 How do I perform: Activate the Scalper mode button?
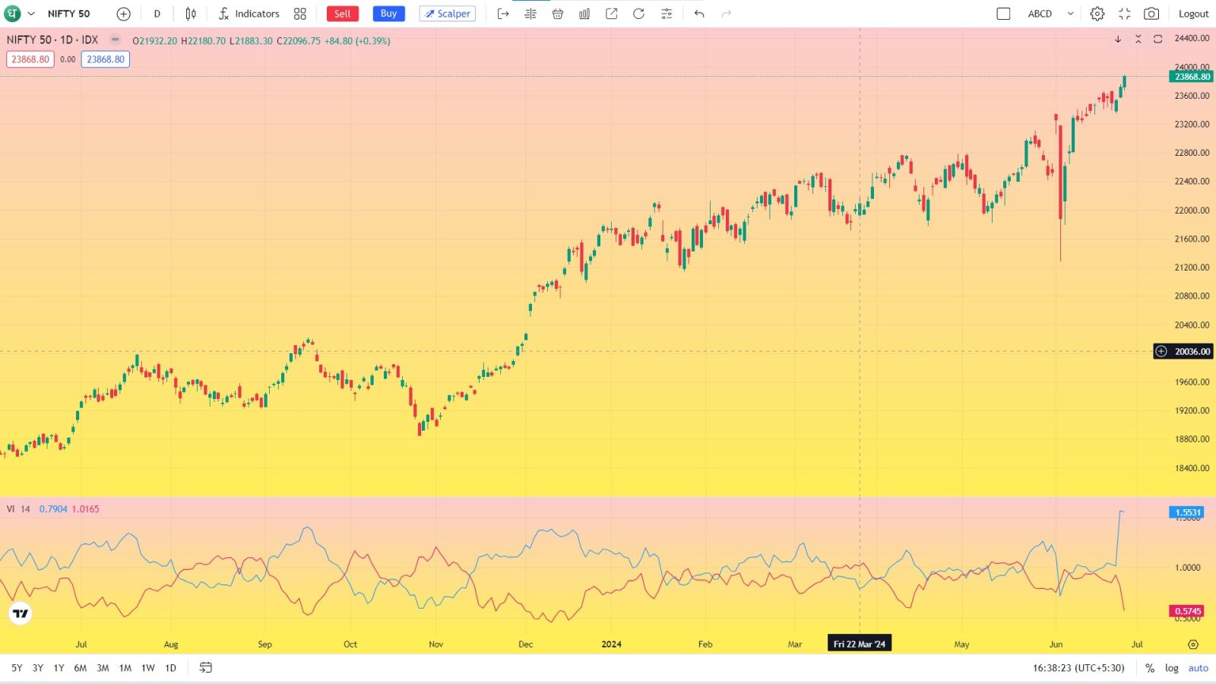click(448, 14)
